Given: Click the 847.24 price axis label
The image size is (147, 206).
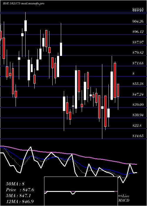Looking at the screenshot, I should tap(138, 94).
